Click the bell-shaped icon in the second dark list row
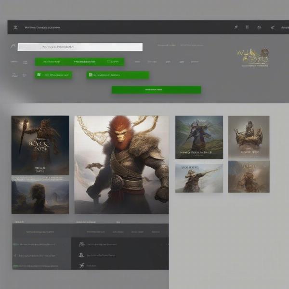Viewport: 289px width, 289px height. click(81, 255)
